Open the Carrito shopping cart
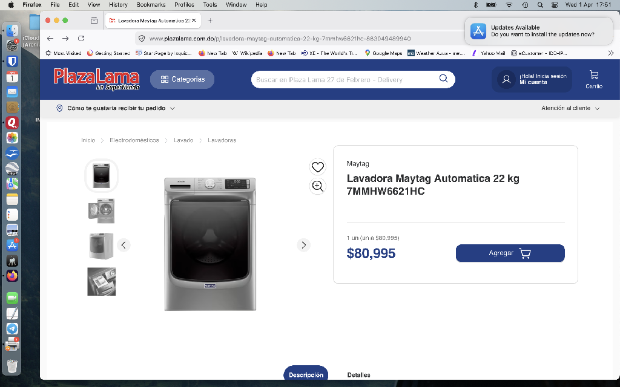The width and height of the screenshot is (620, 387). (x=594, y=79)
